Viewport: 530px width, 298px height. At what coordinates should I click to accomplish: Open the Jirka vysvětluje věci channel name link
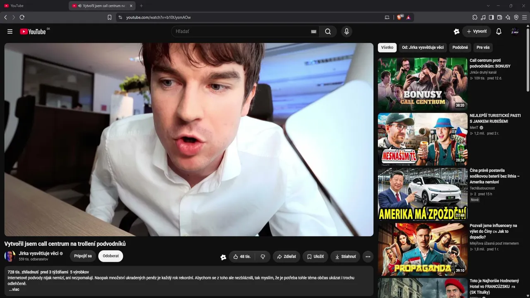tap(39, 253)
